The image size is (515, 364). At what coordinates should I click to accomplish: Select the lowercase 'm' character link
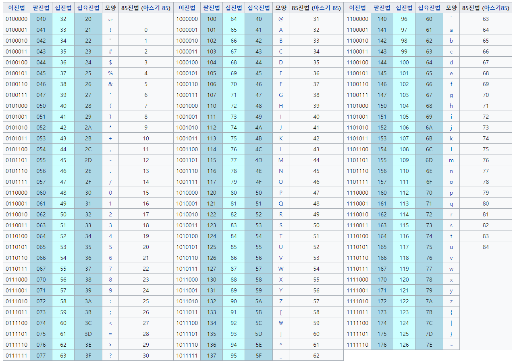[x=451, y=160]
